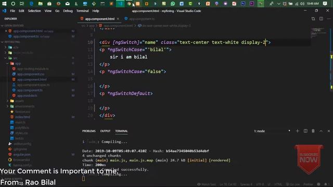Maximize the terminal panel with the chevron up

pos(321,131)
